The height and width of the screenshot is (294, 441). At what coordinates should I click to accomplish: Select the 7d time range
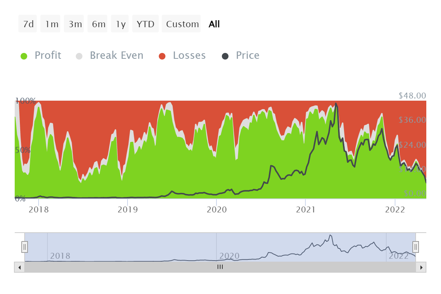28,24
